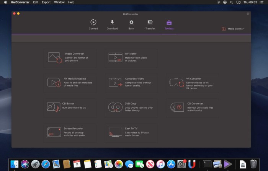
Task: Open the VR Converter headset icon
Action: point(177,82)
